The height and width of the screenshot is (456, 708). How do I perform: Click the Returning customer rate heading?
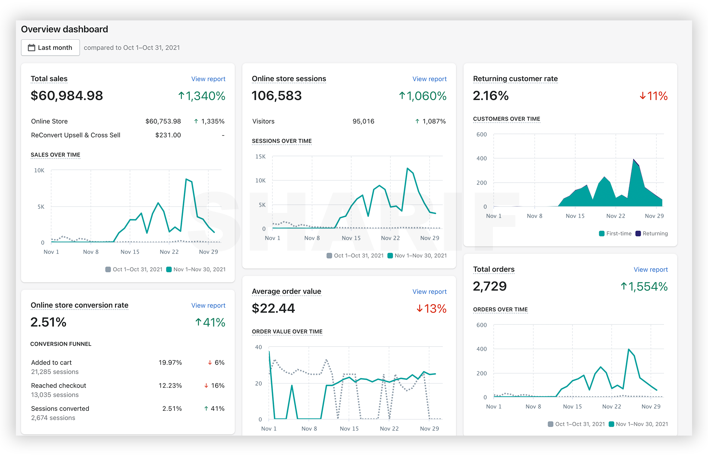515,79
